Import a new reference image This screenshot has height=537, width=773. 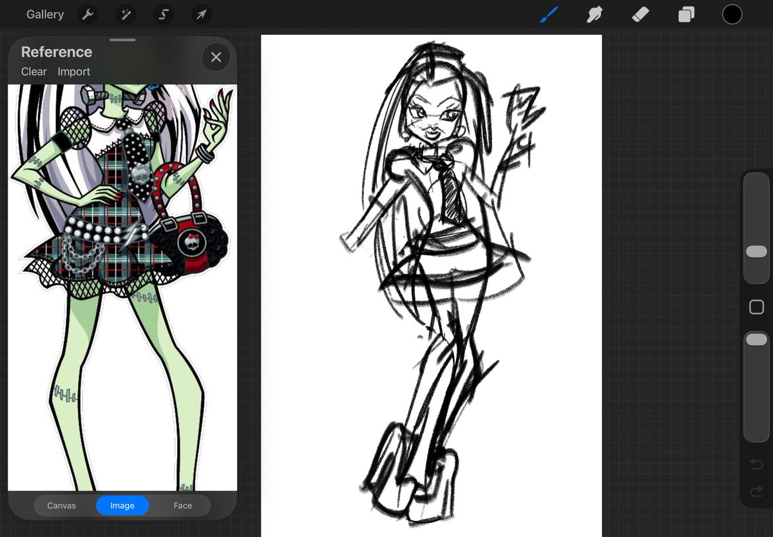coord(74,71)
